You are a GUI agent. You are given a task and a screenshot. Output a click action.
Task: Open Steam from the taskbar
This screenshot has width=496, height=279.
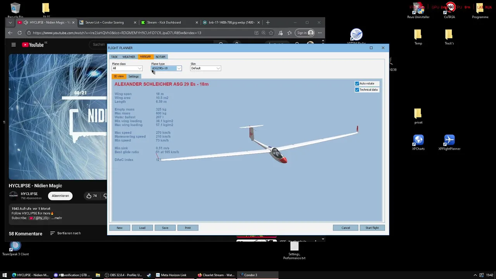click(149, 275)
